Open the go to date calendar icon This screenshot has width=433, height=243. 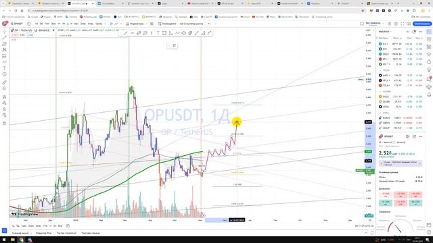pos(68,226)
